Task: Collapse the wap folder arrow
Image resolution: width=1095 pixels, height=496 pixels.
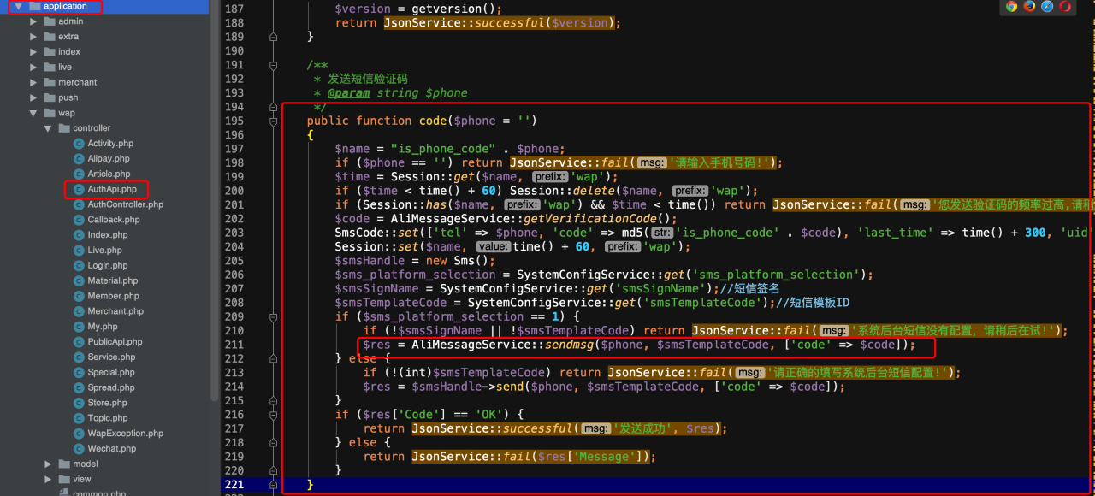Action: pos(33,113)
